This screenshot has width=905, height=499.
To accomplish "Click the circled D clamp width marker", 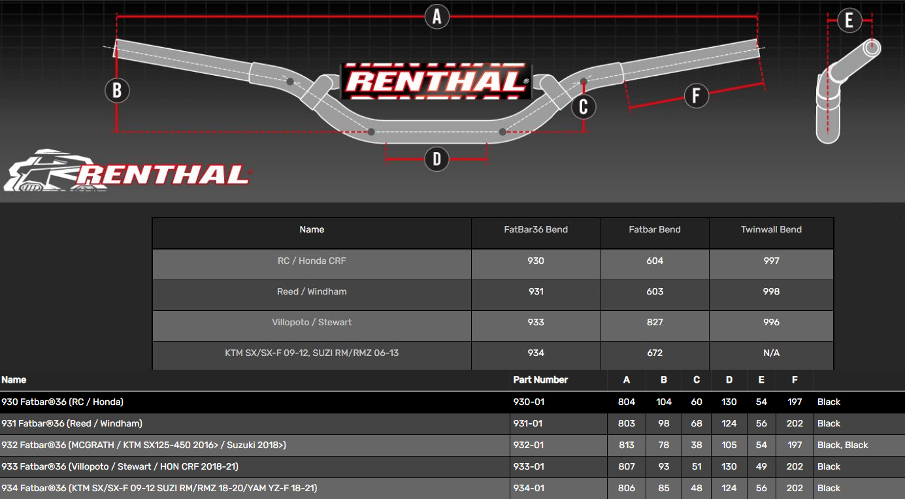I will point(437,159).
